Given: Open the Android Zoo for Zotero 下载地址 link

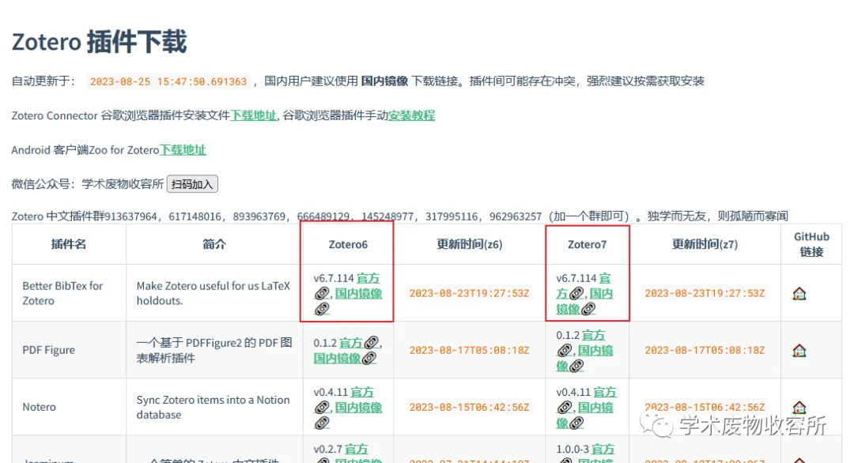Looking at the screenshot, I should click(183, 149).
